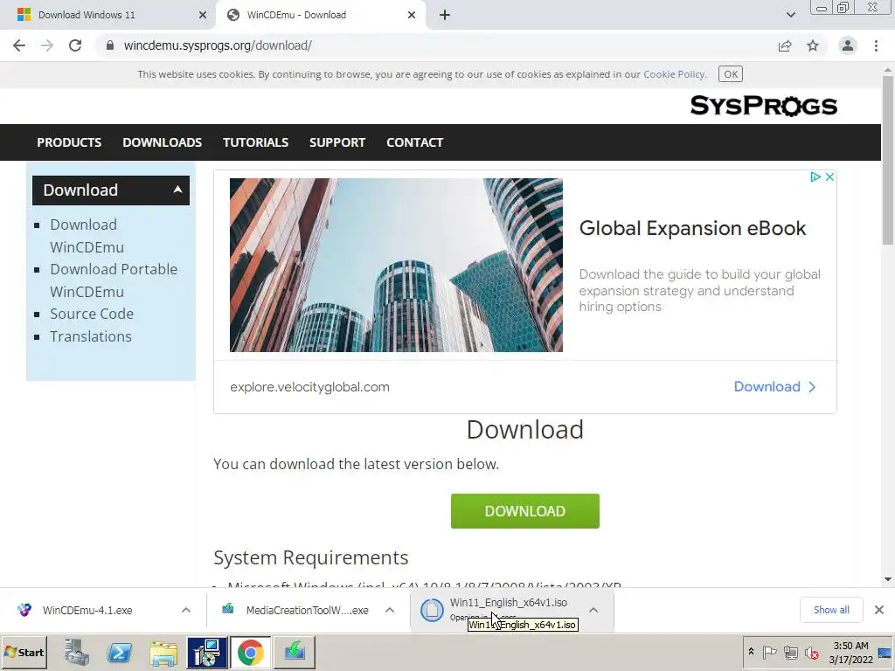Open Translations sidebar link

click(91, 336)
